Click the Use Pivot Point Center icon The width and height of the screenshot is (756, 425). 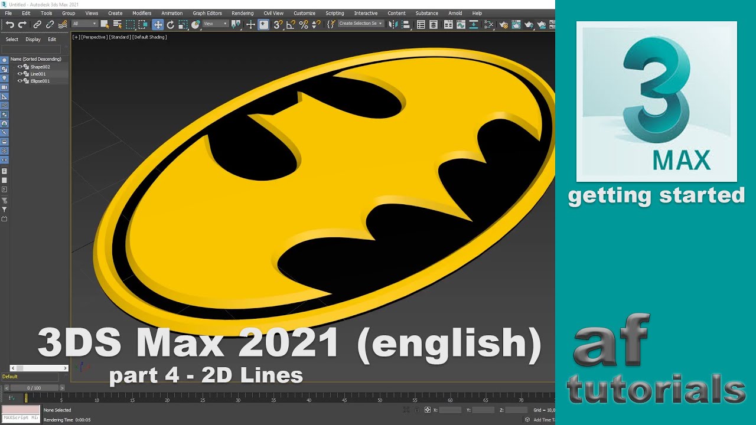[x=236, y=24]
